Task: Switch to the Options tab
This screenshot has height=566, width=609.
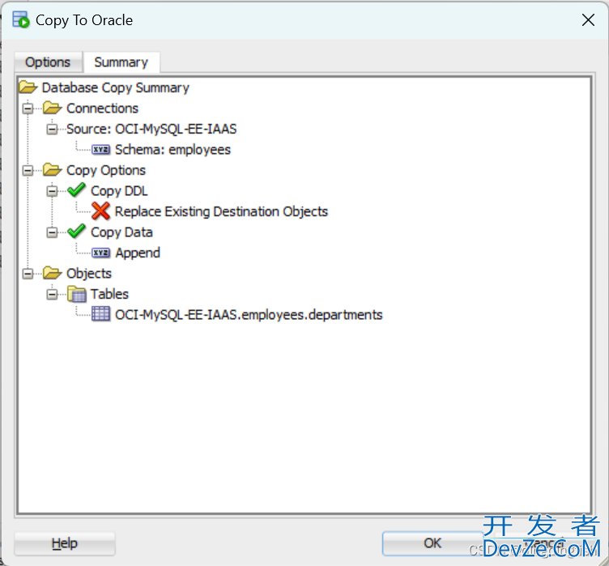Action: tap(48, 62)
